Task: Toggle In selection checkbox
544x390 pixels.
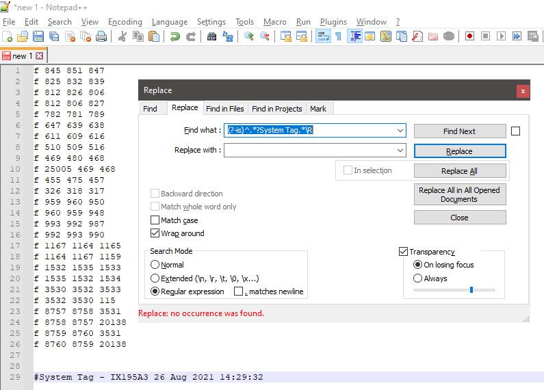Action: (348, 170)
